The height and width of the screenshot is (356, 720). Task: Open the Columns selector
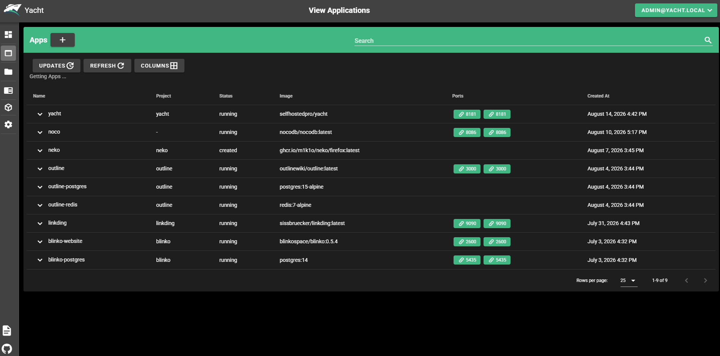pos(159,66)
